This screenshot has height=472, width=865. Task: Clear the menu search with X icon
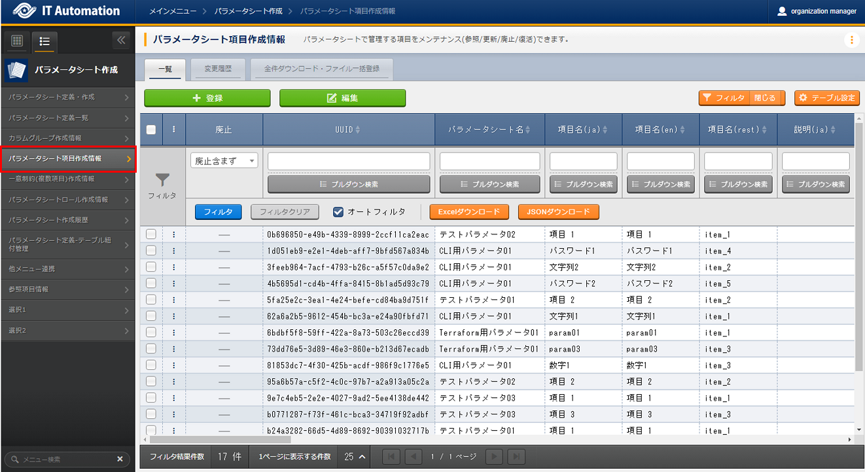[120, 460]
